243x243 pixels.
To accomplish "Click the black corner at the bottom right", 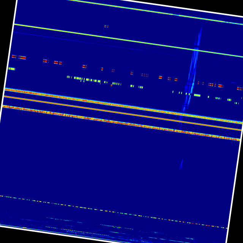I will pos(237,237).
